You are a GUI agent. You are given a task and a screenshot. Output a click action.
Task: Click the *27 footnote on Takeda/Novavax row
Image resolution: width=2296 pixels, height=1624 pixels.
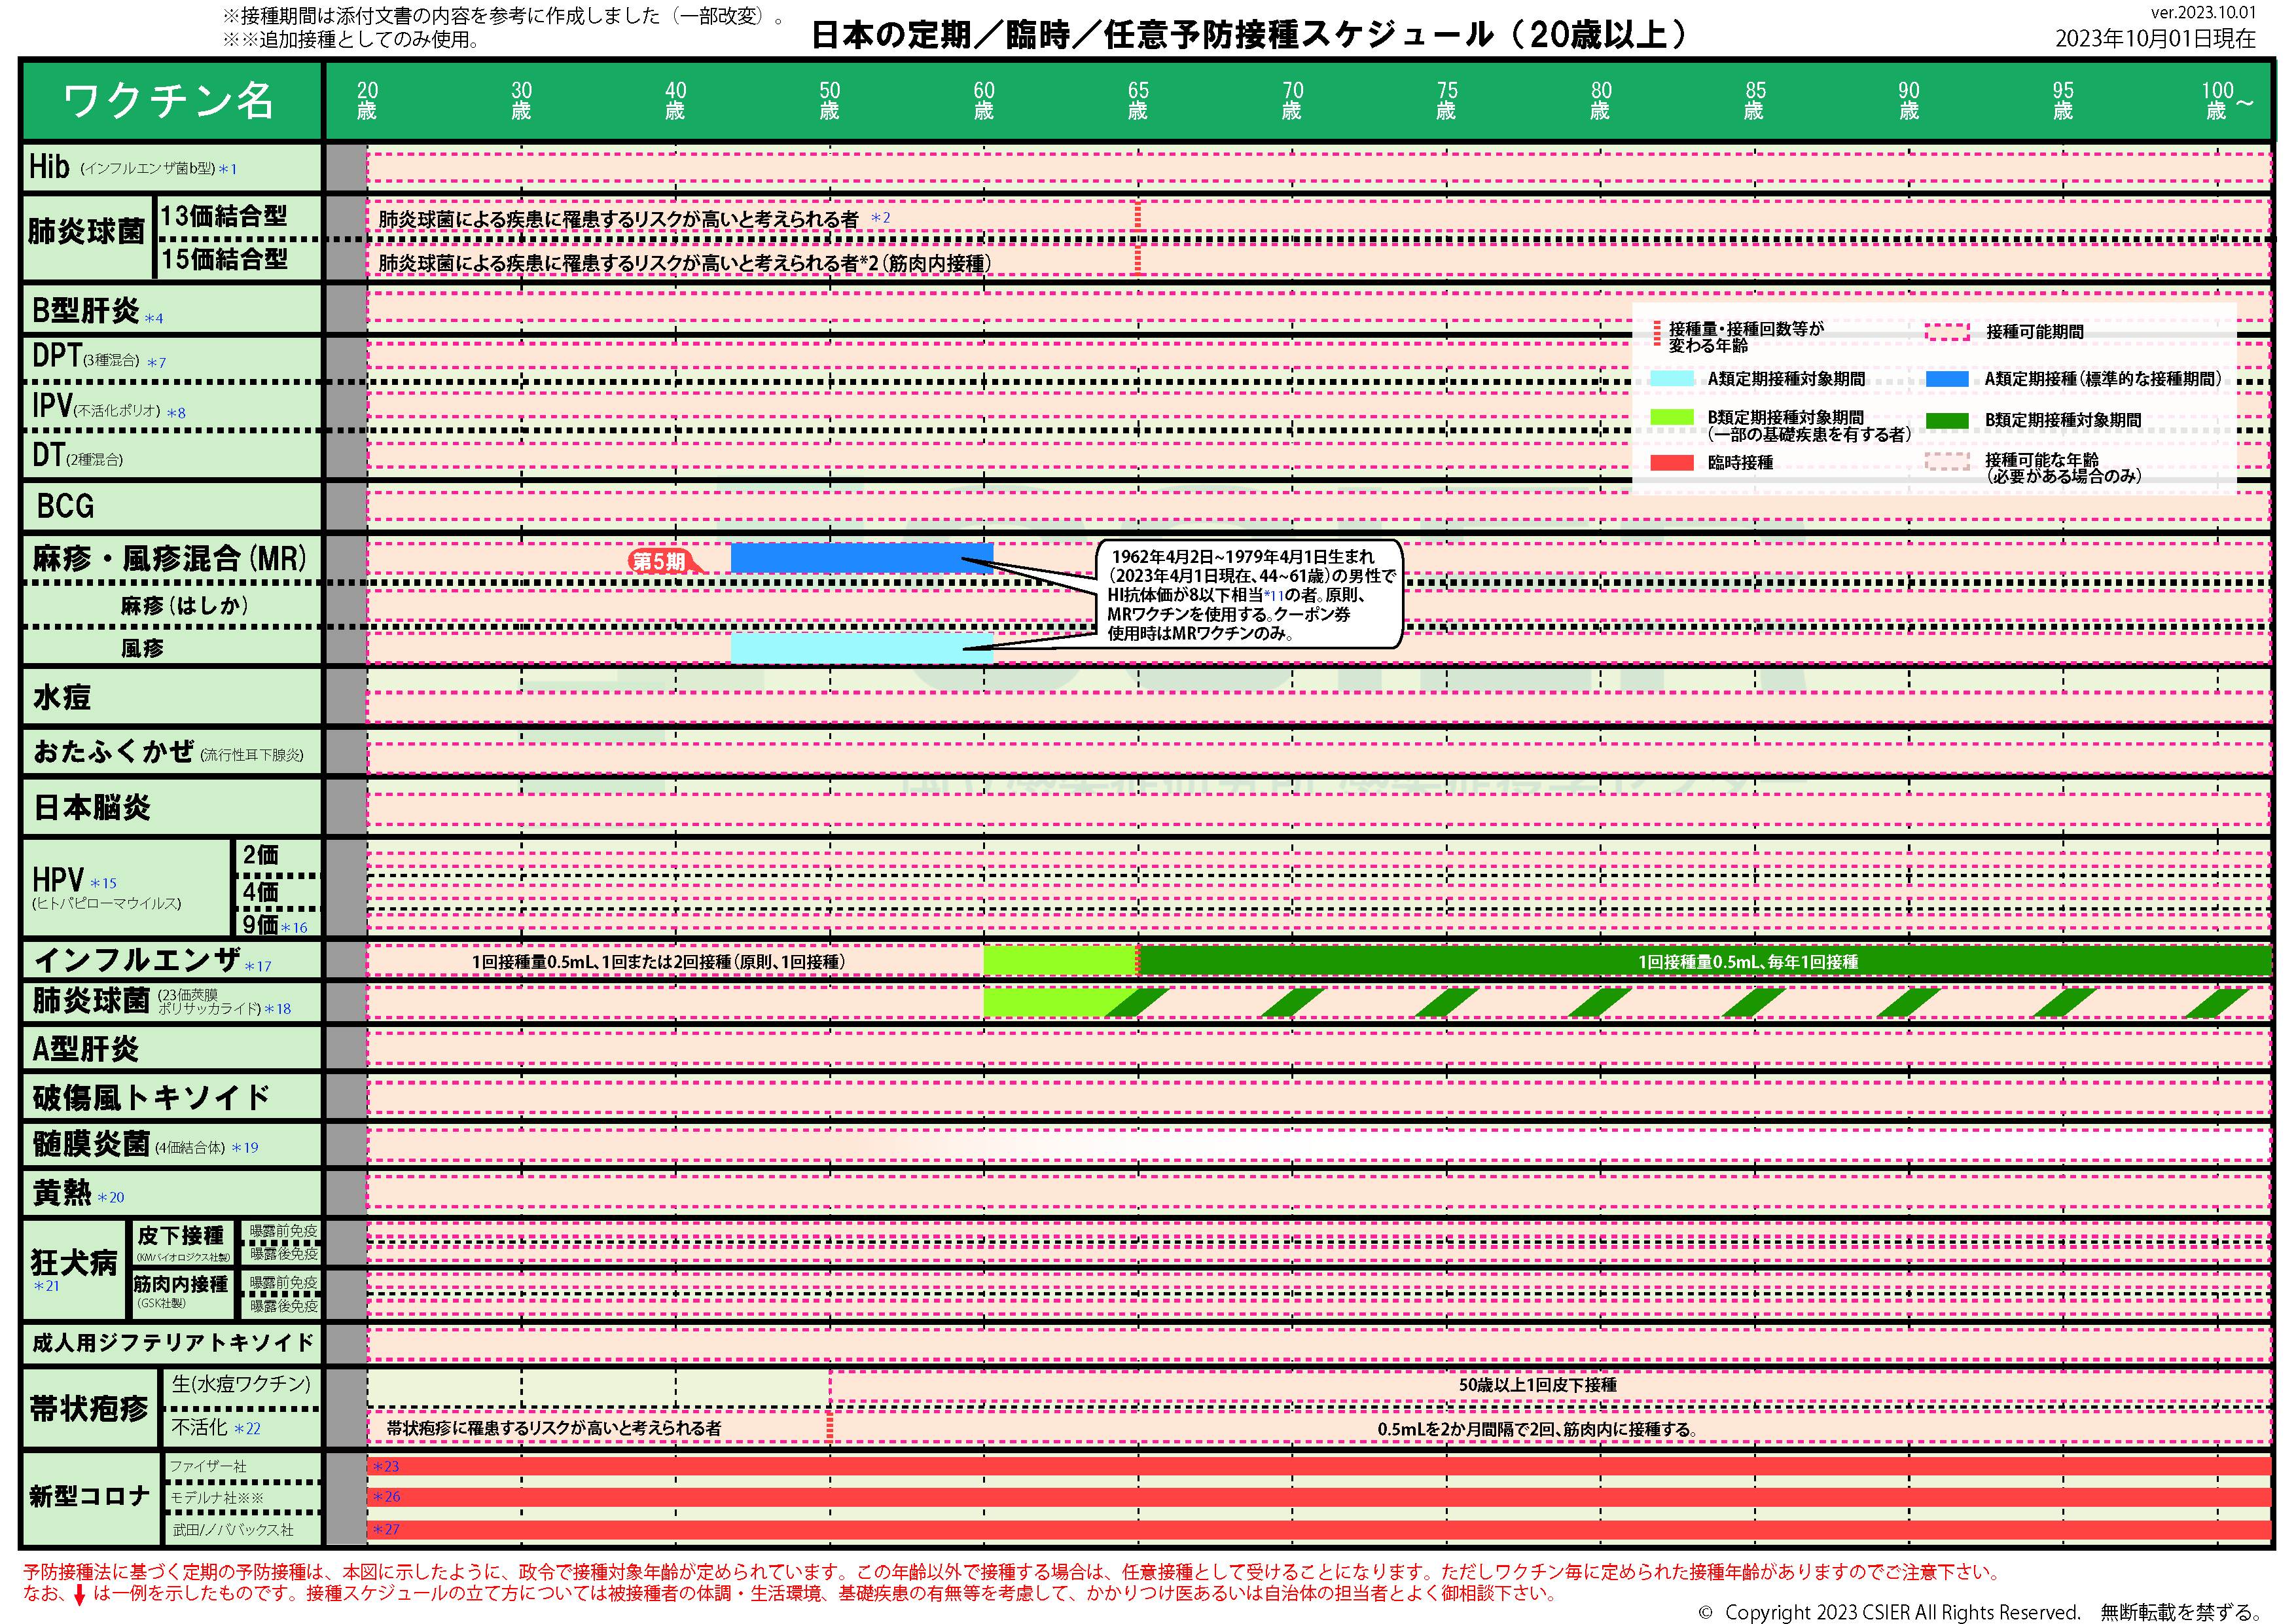[385, 1530]
